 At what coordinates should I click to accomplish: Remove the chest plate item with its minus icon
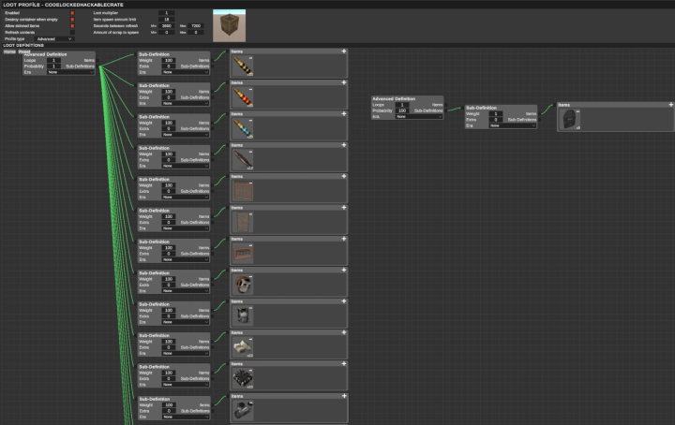[x=250, y=308]
